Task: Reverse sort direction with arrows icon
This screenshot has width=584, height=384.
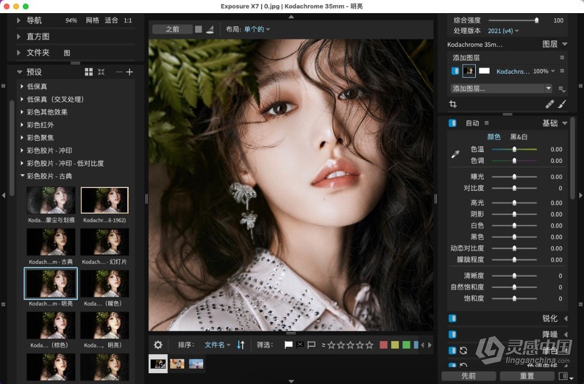Action: (241, 345)
